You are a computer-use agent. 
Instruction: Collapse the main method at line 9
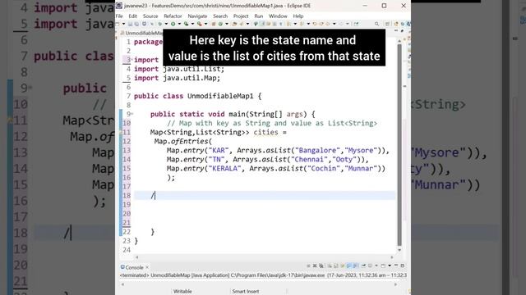[132, 114]
